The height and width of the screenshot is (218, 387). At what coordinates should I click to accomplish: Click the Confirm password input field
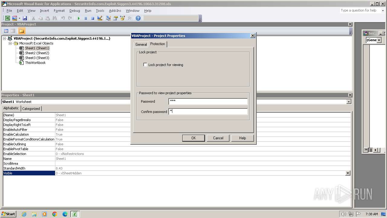(x=208, y=112)
